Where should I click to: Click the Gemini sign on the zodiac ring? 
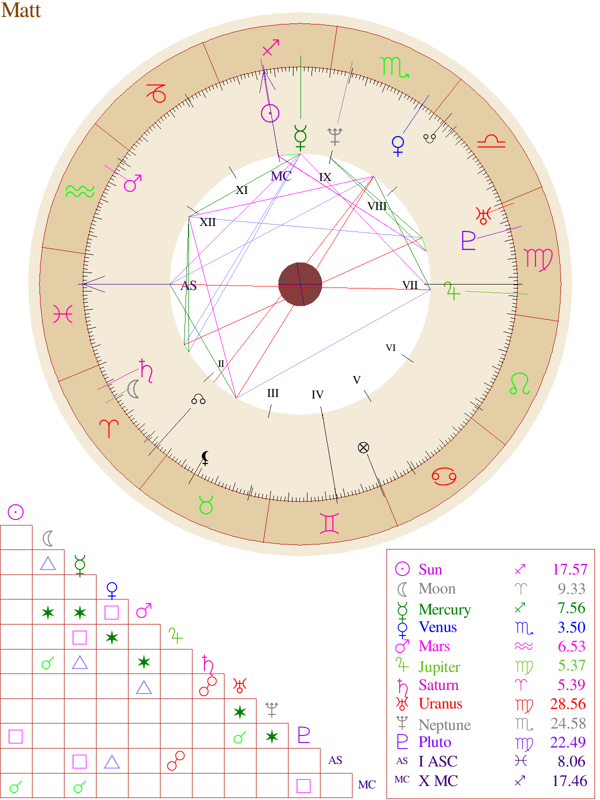pos(329,523)
